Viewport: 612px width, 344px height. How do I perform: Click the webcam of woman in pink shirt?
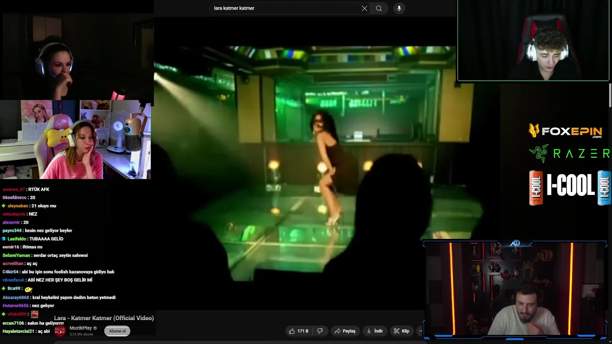pyautogui.click(x=76, y=140)
